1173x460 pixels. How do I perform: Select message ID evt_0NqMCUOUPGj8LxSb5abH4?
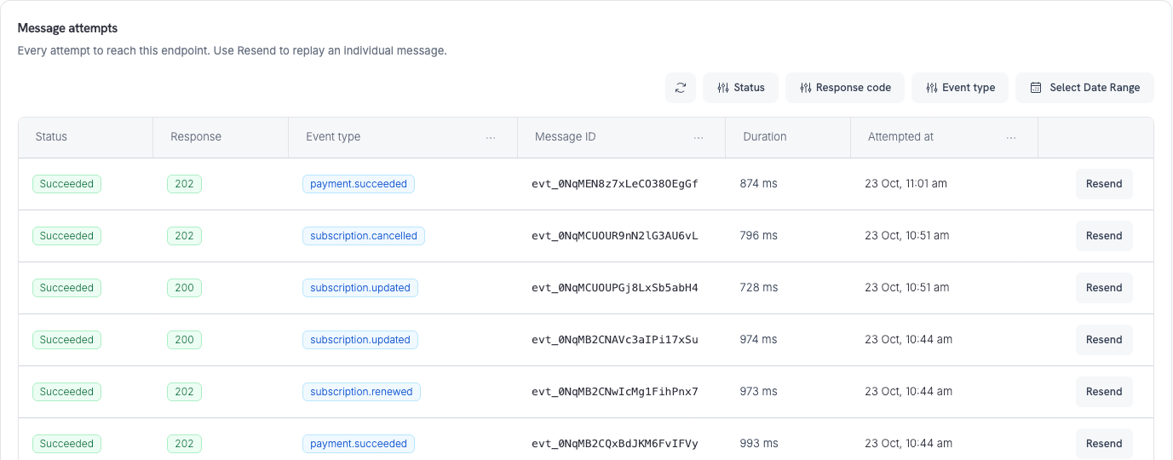point(615,288)
